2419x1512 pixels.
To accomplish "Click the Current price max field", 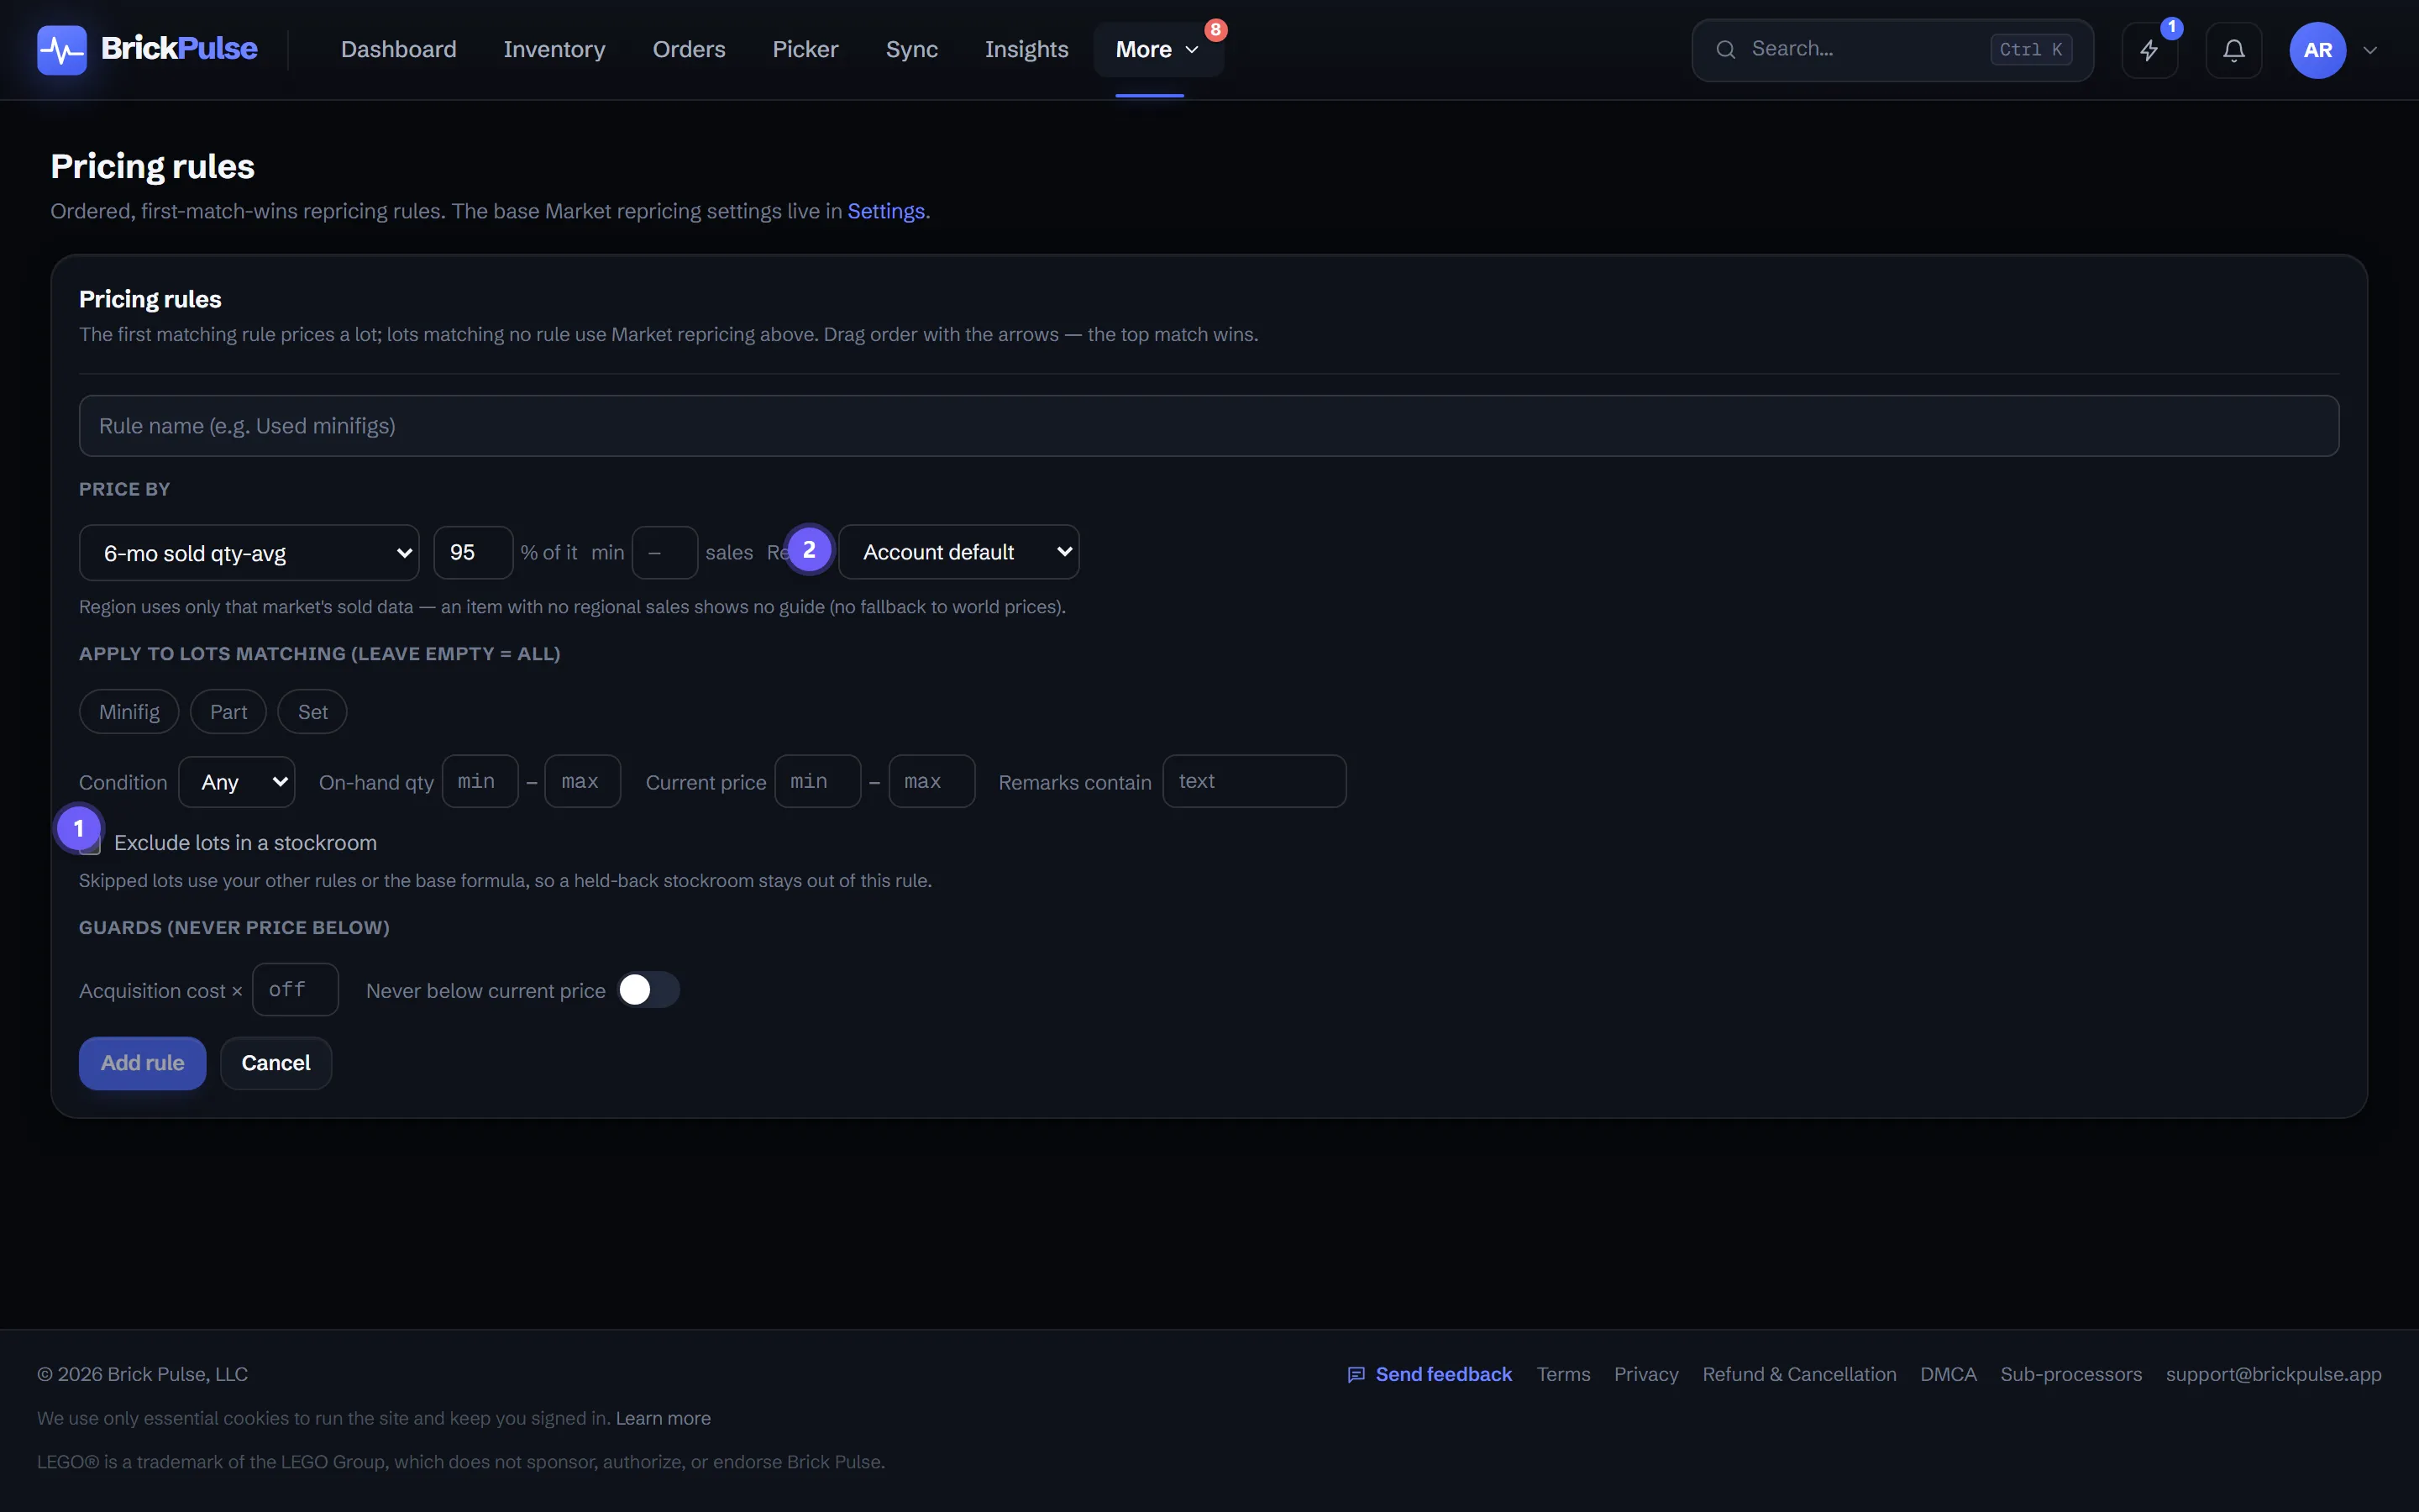I will click(x=931, y=782).
